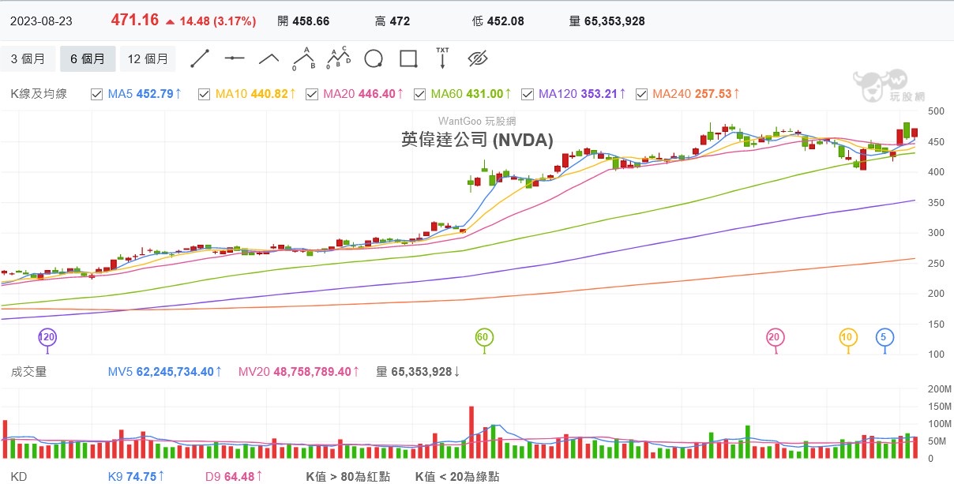Click the K線及均線 section label
The width and height of the screenshot is (954, 484).
tap(39, 94)
